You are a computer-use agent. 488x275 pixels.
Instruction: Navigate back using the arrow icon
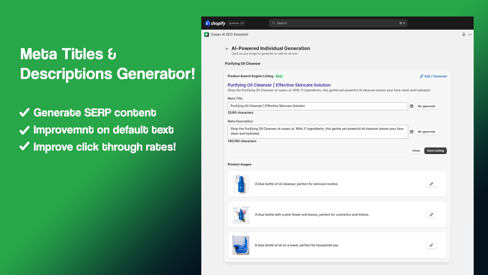coord(227,49)
